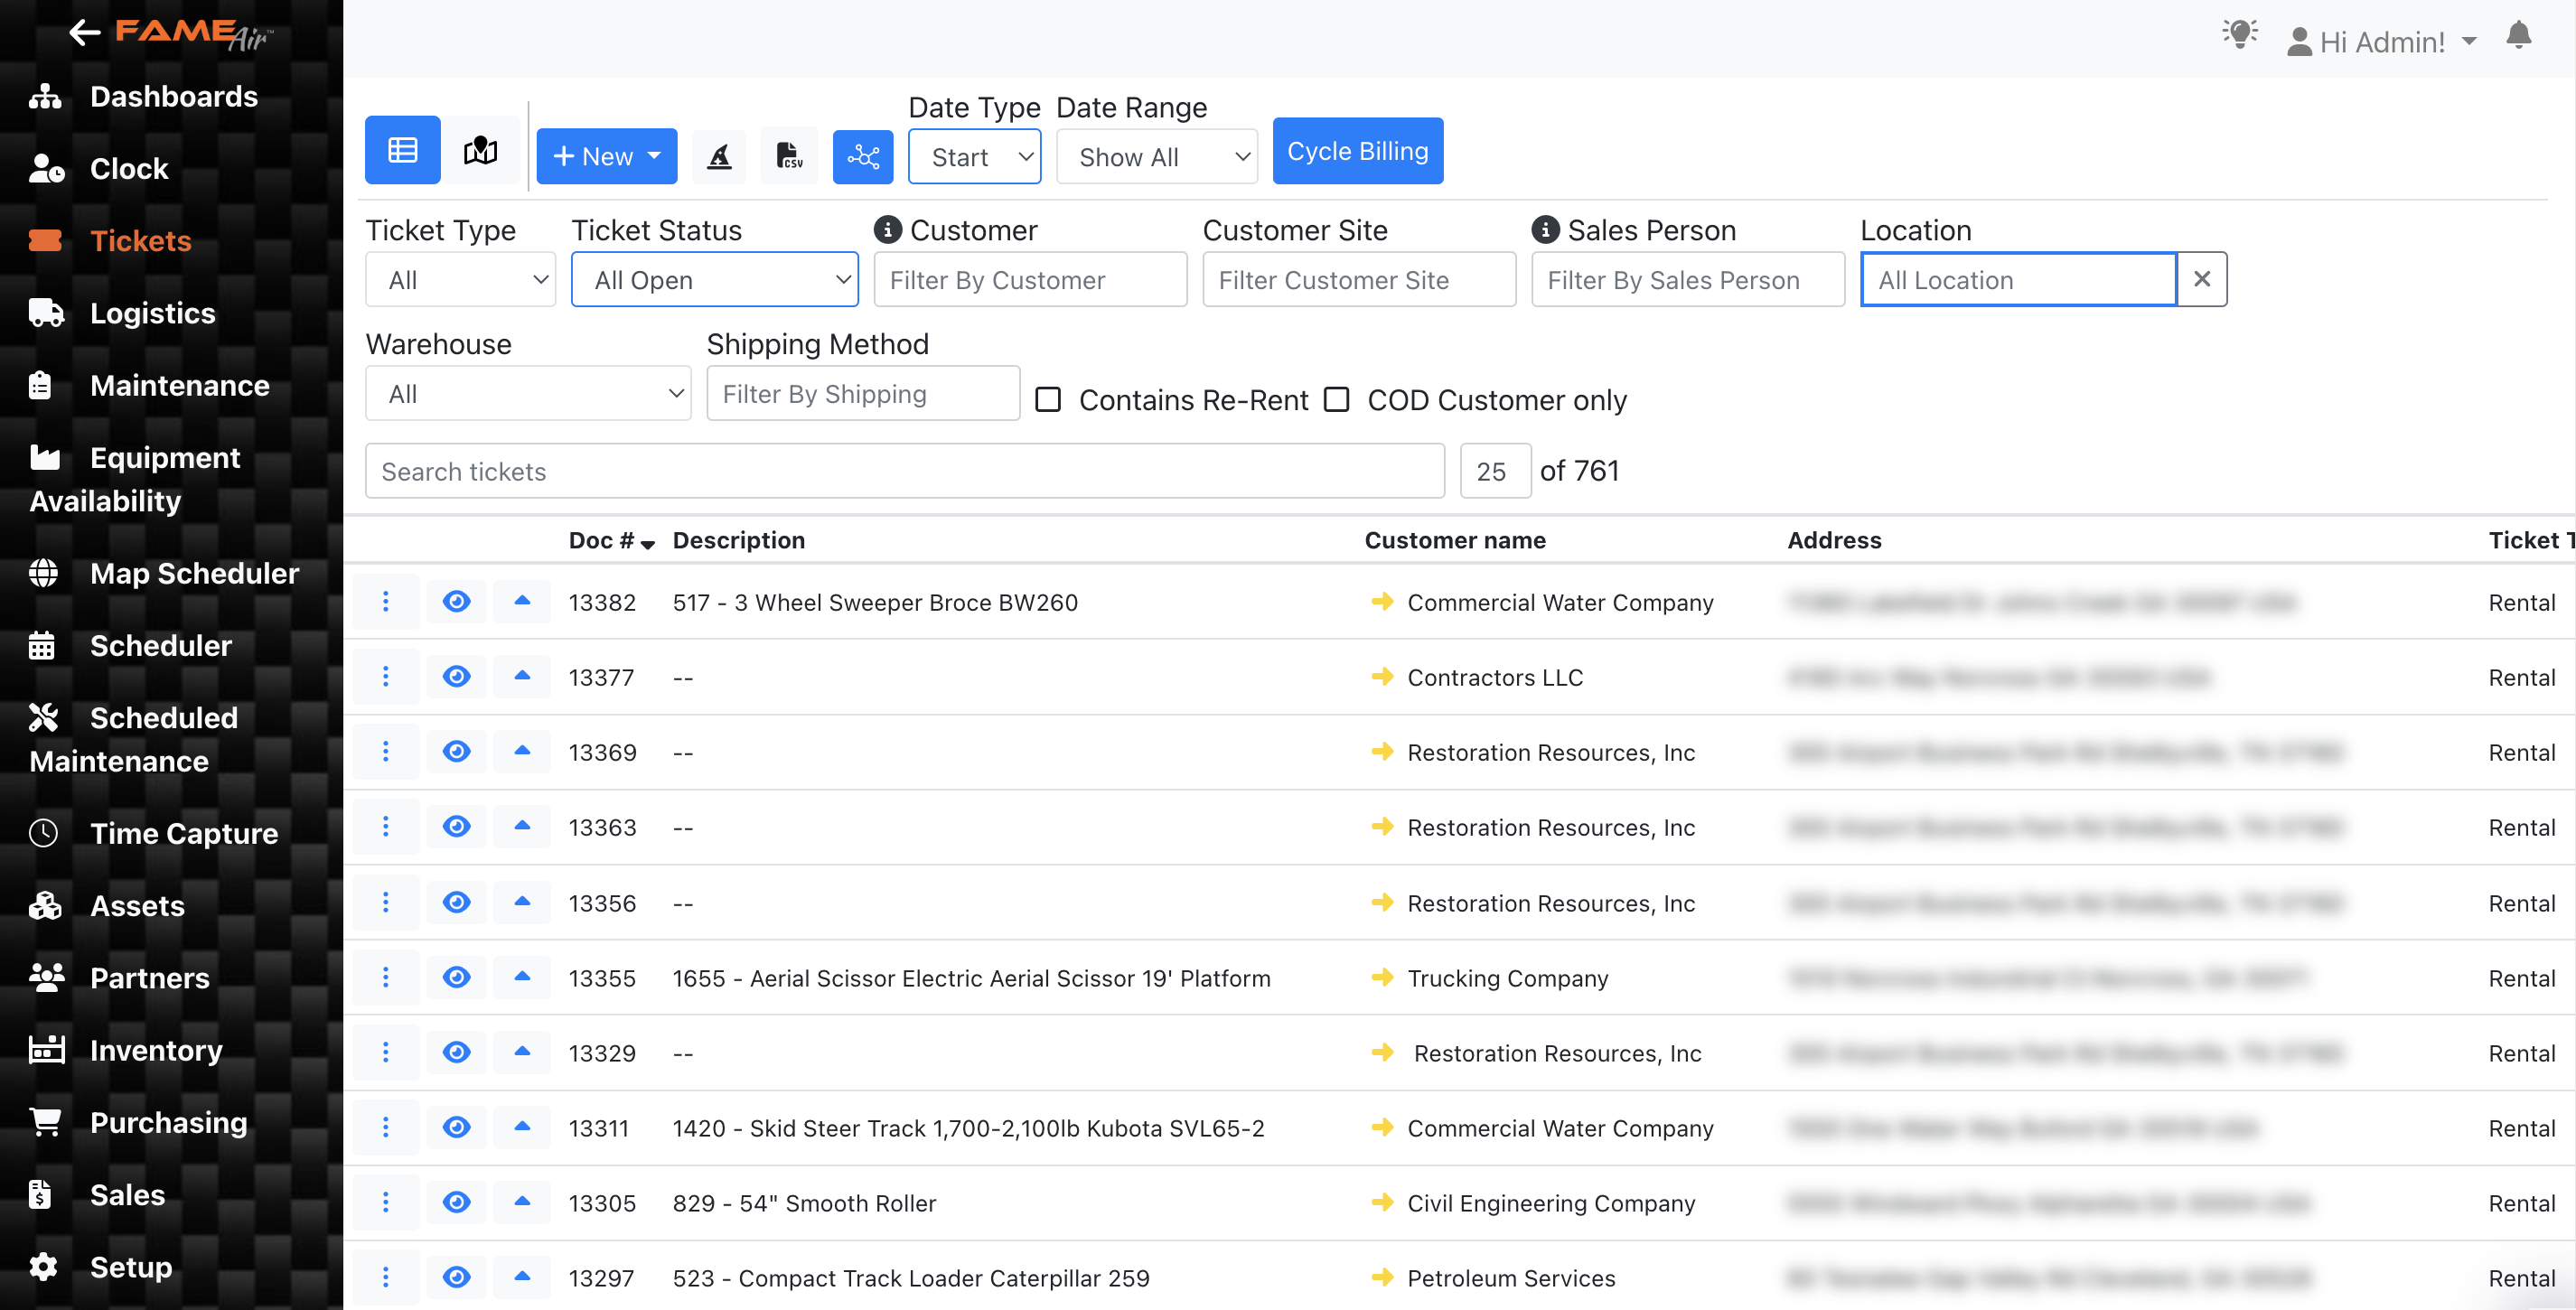Export tickets using CSV icon
Screen dimensions: 2576x1310
pyautogui.click(x=789, y=156)
